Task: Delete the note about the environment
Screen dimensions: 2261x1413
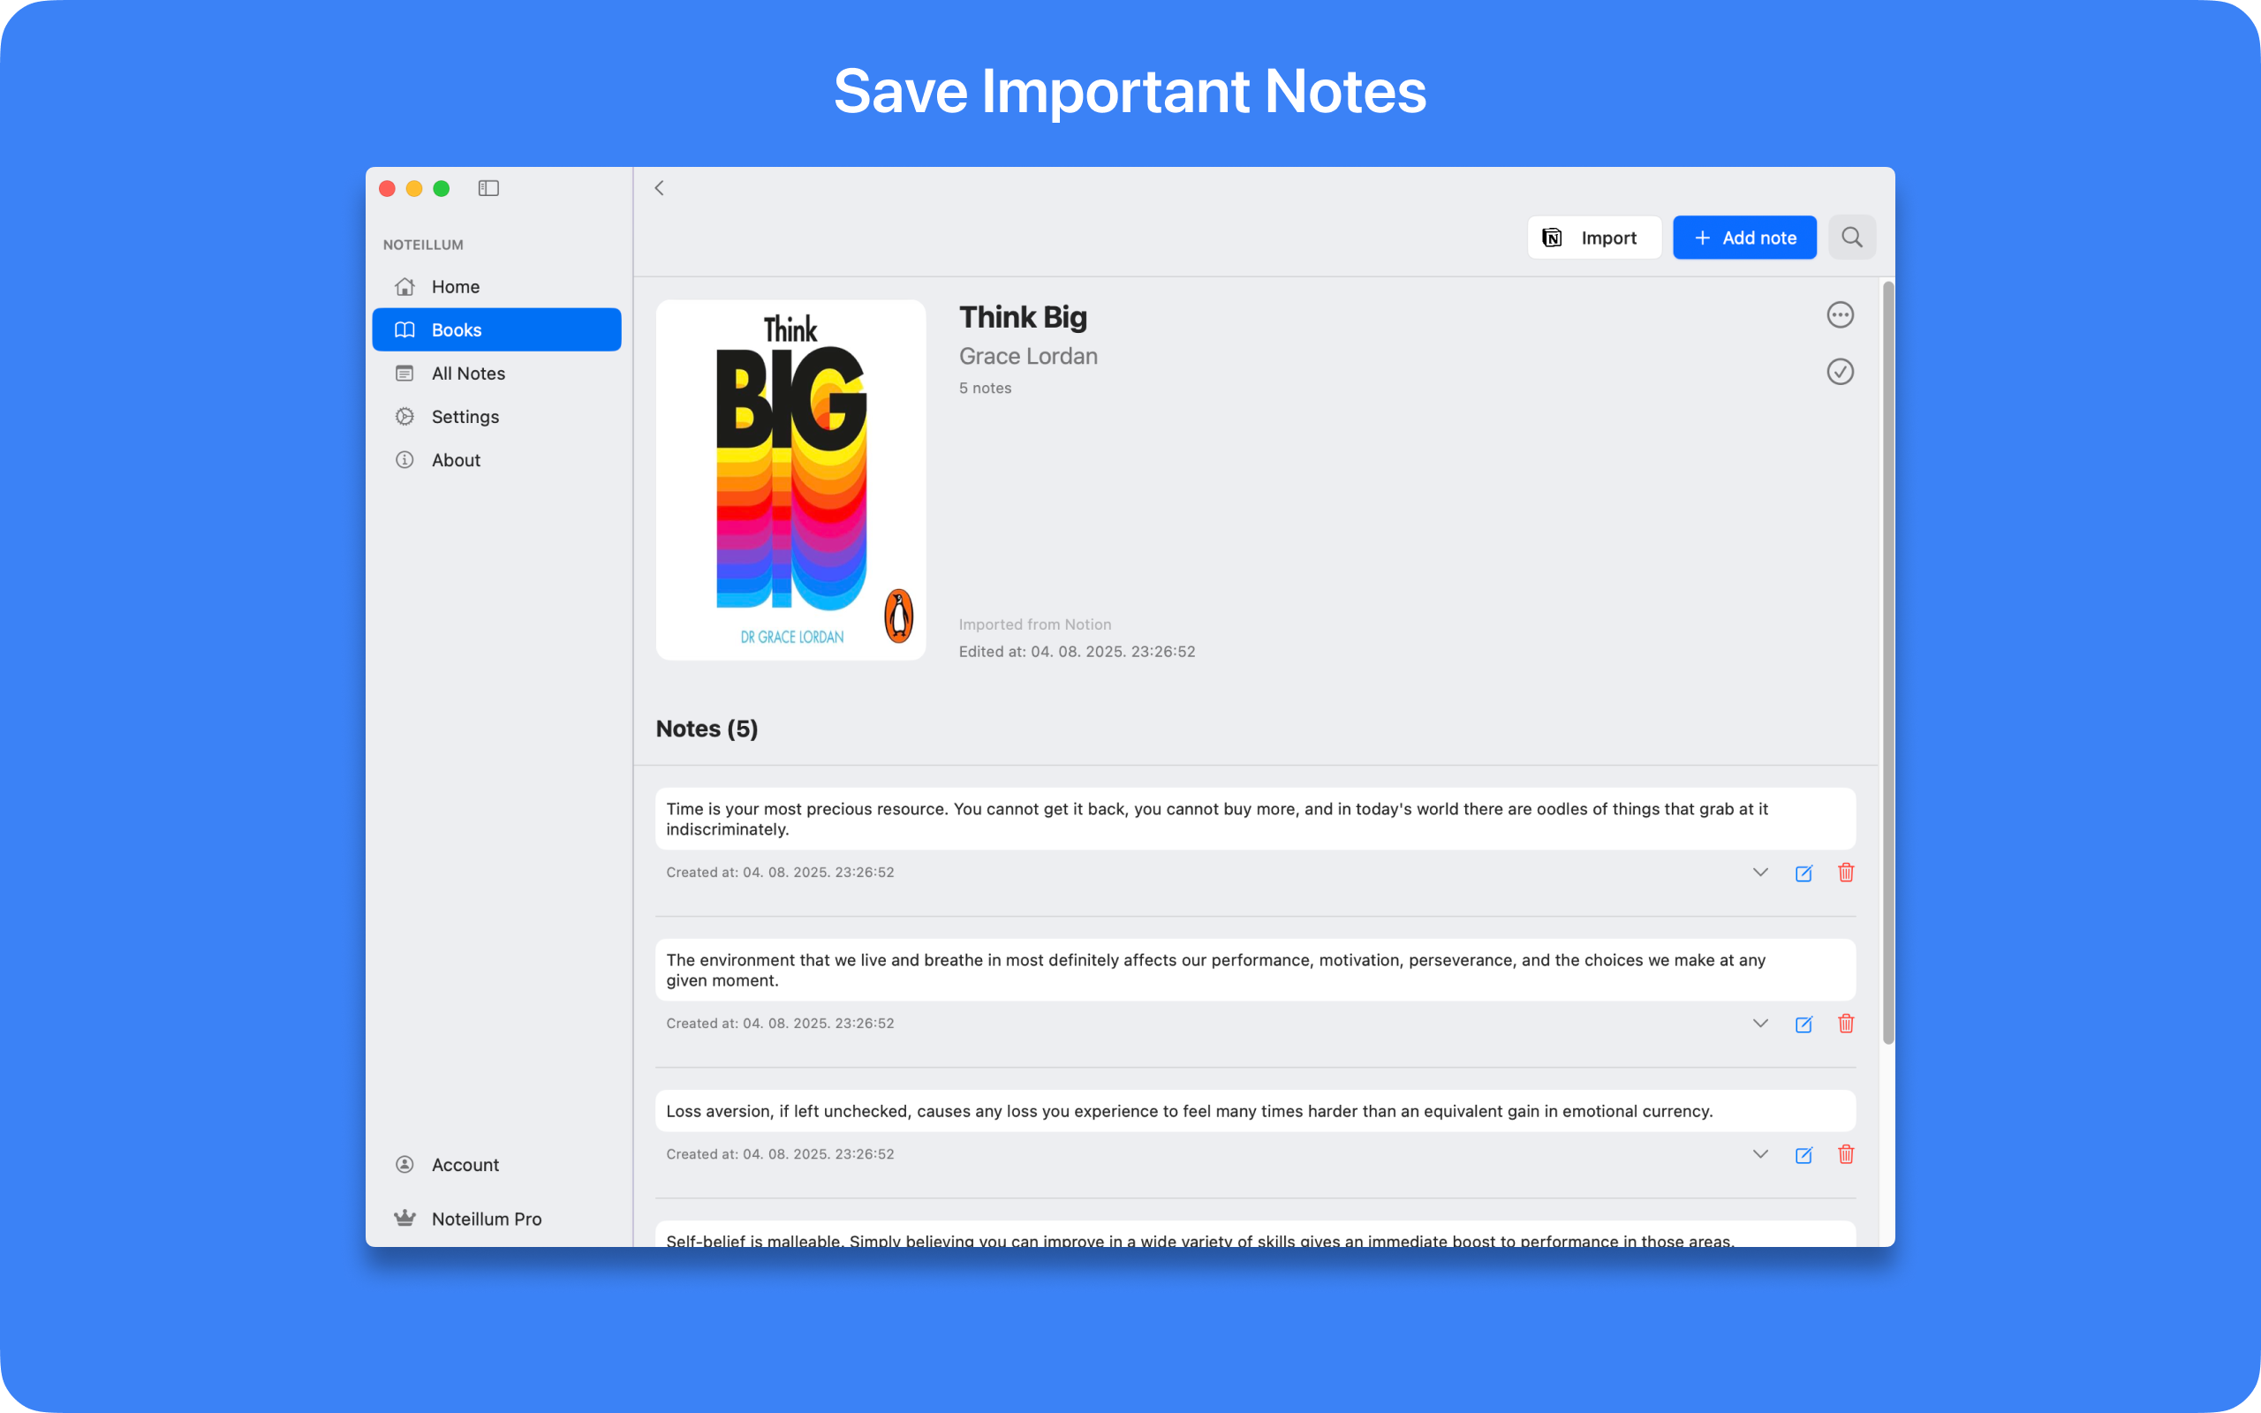Action: click(x=1845, y=1024)
